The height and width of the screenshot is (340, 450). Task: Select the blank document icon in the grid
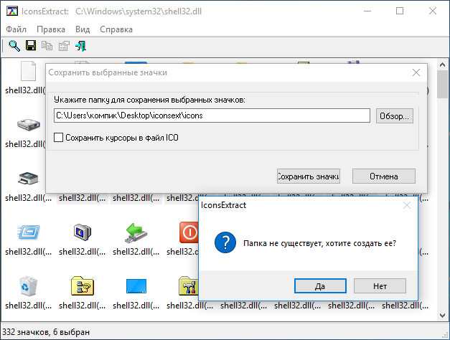tap(28, 71)
